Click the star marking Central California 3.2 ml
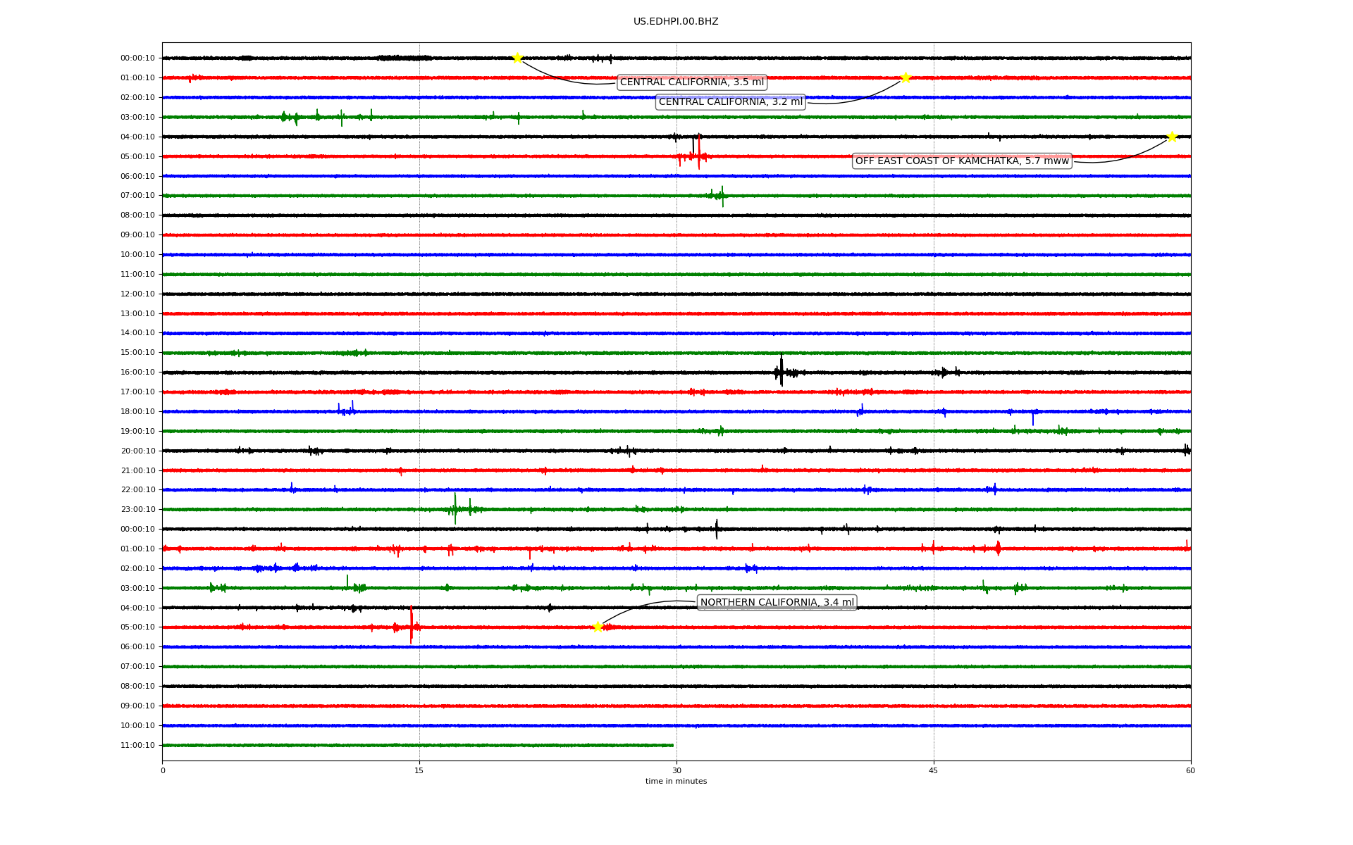 (x=906, y=77)
